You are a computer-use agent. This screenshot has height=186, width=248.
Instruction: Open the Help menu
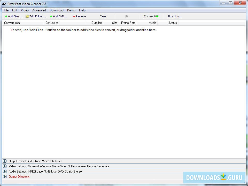pyautogui.click(x=82, y=10)
